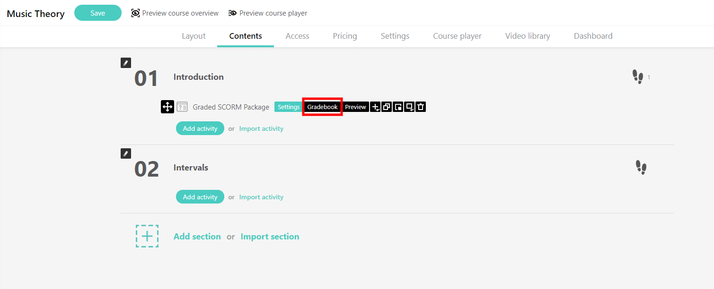Add activity to Intervals section

tap(200, 197)
